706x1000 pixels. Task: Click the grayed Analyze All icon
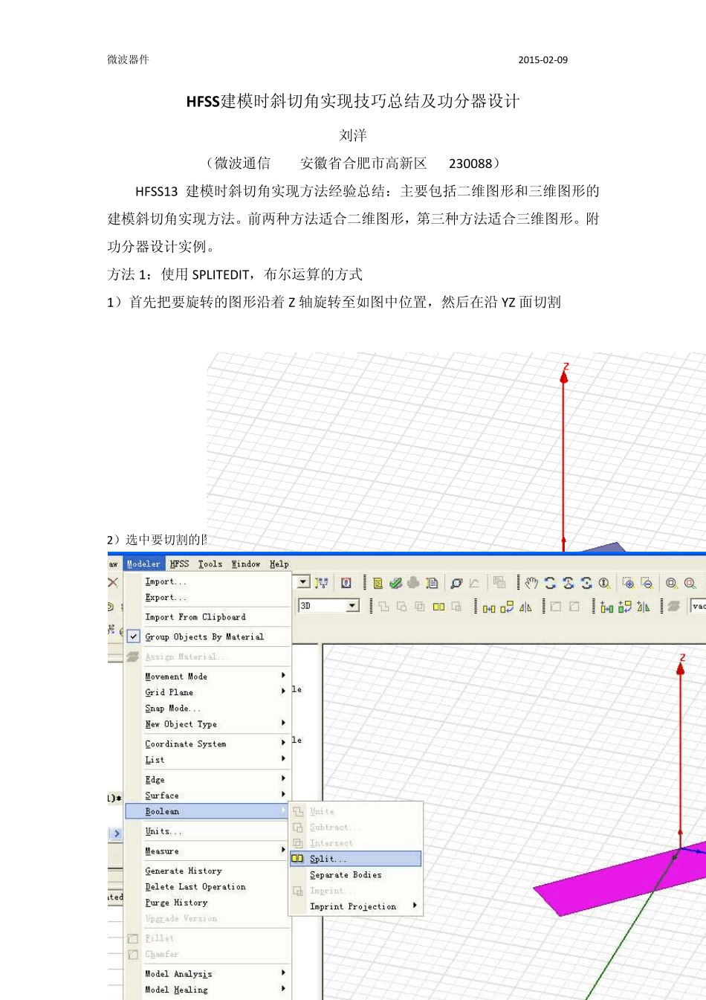[x=413, y=584]
